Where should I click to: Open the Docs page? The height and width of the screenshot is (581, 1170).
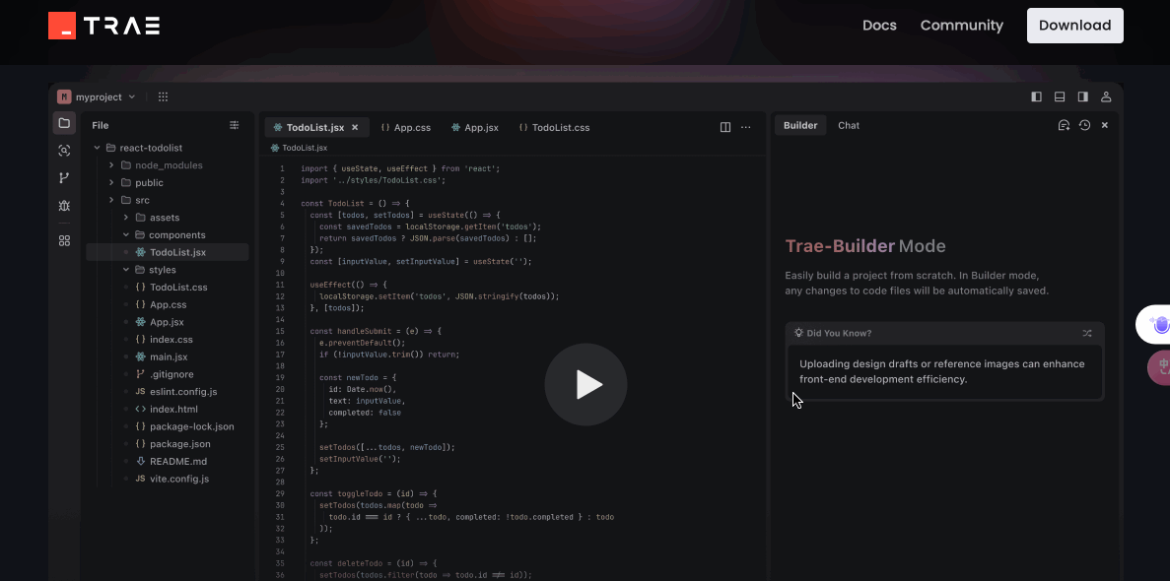pyautogui.click(x=879, y=26)
